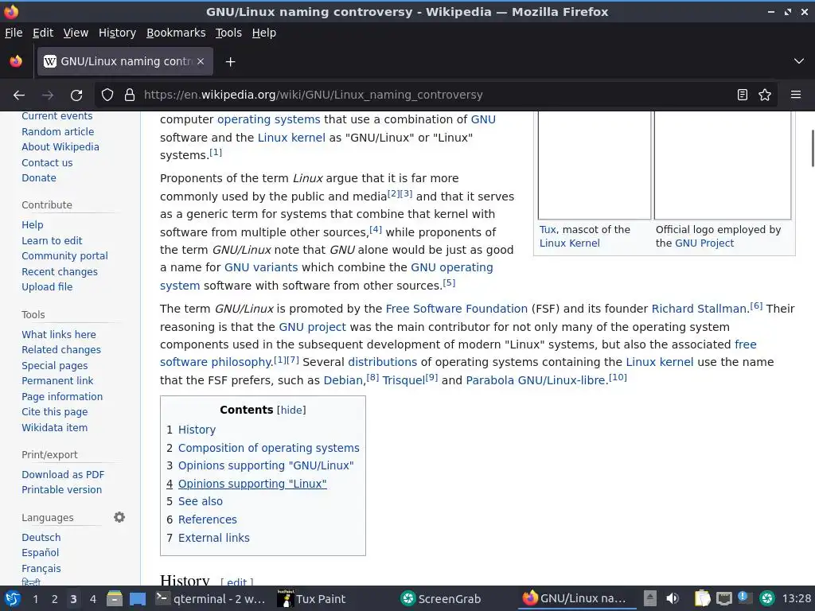Viewport: 815px width, 611px height.
Task: Click the network monitor icon in the tray
Action: coord(724,598)
